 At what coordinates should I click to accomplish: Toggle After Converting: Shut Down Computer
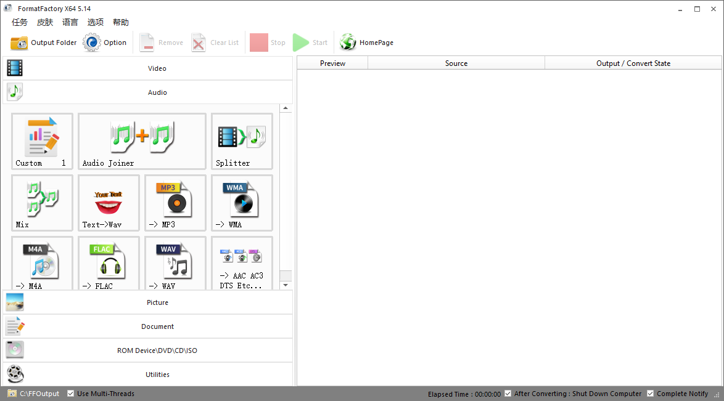[508, 394]
